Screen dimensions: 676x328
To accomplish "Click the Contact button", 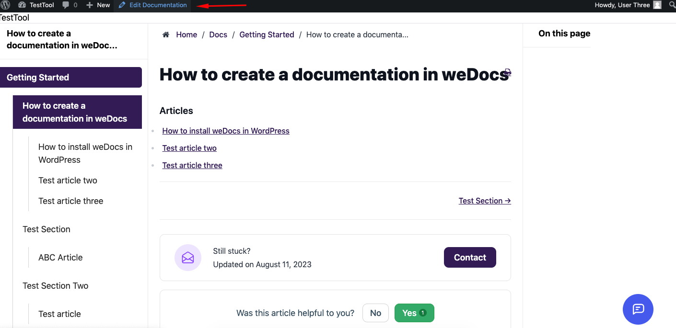I will click(x=470, y=258).
